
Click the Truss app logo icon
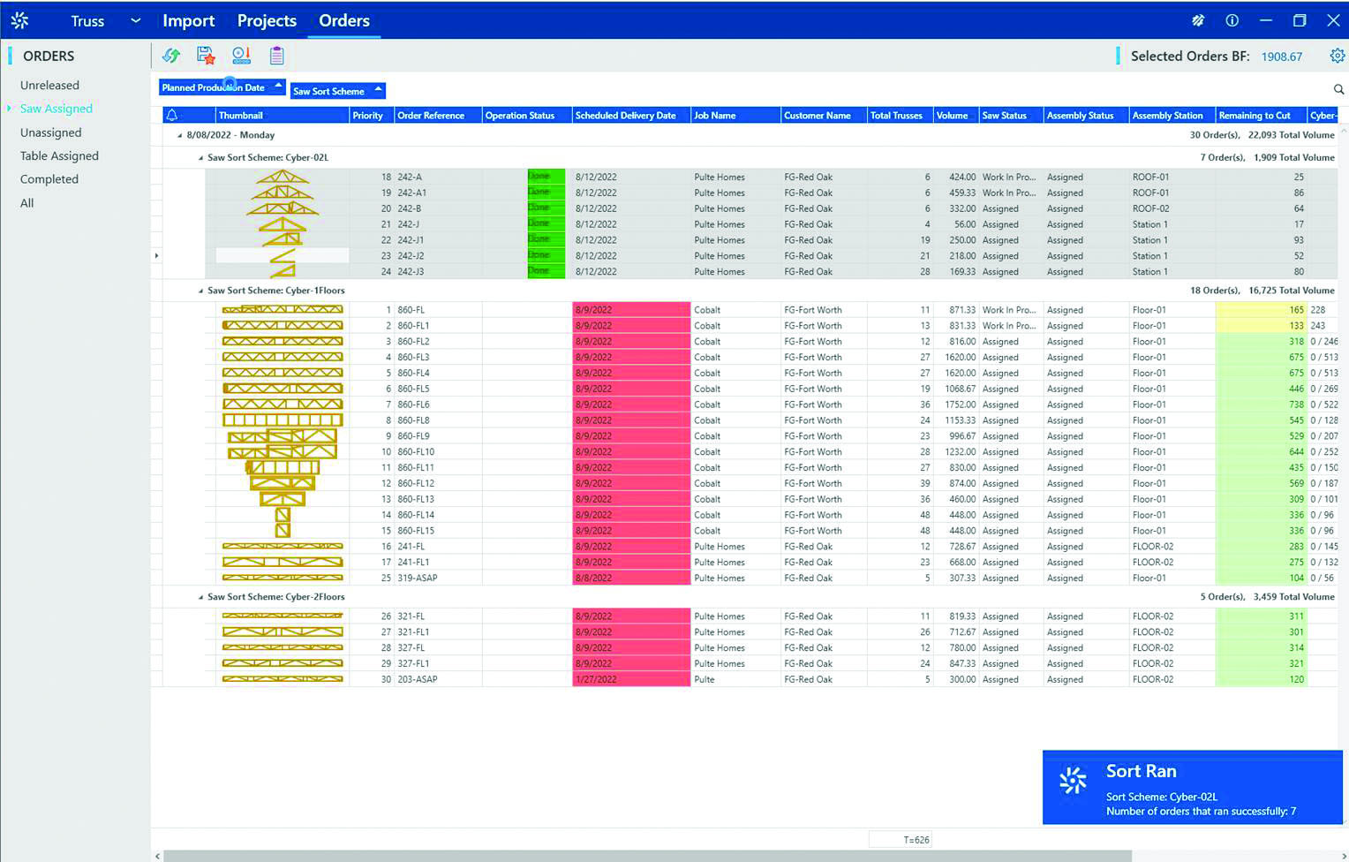tap(19, 19)
